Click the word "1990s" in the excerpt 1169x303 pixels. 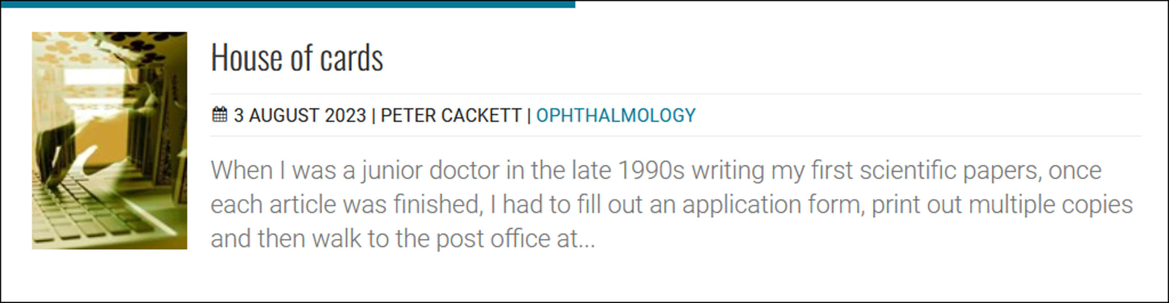click(651, 171)
